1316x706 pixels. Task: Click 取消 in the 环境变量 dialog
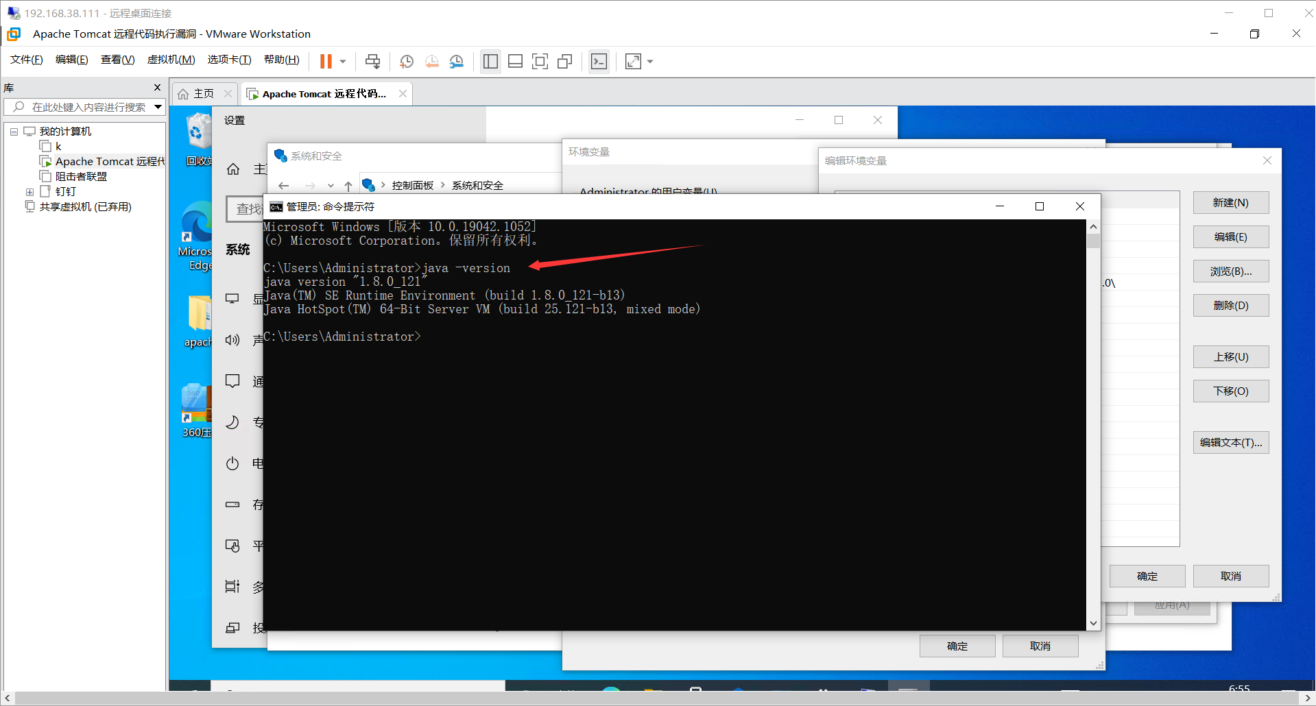click(1040, 646)
